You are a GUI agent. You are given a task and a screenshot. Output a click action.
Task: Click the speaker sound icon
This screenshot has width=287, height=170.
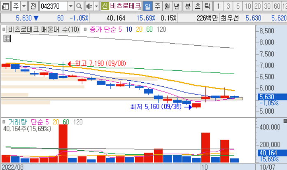[x=89, y=6]
